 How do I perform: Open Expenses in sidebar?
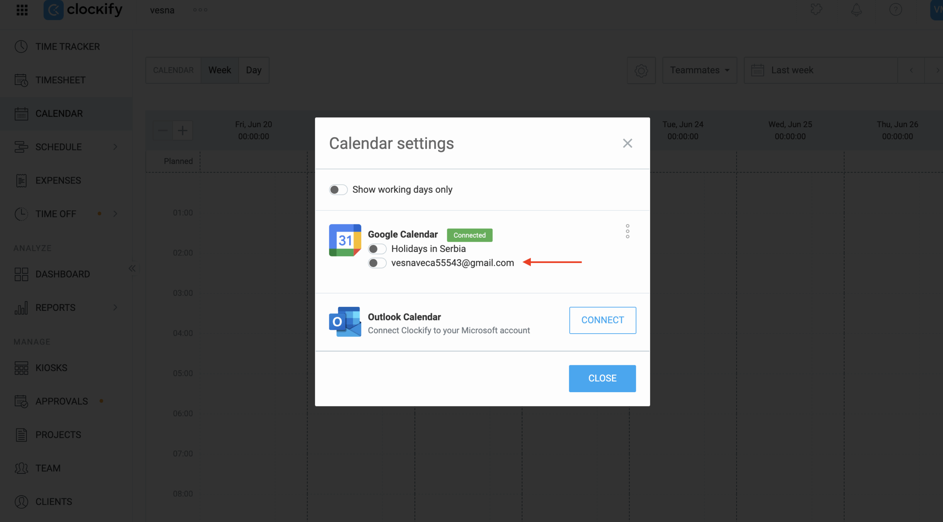[x=66, y=180]
